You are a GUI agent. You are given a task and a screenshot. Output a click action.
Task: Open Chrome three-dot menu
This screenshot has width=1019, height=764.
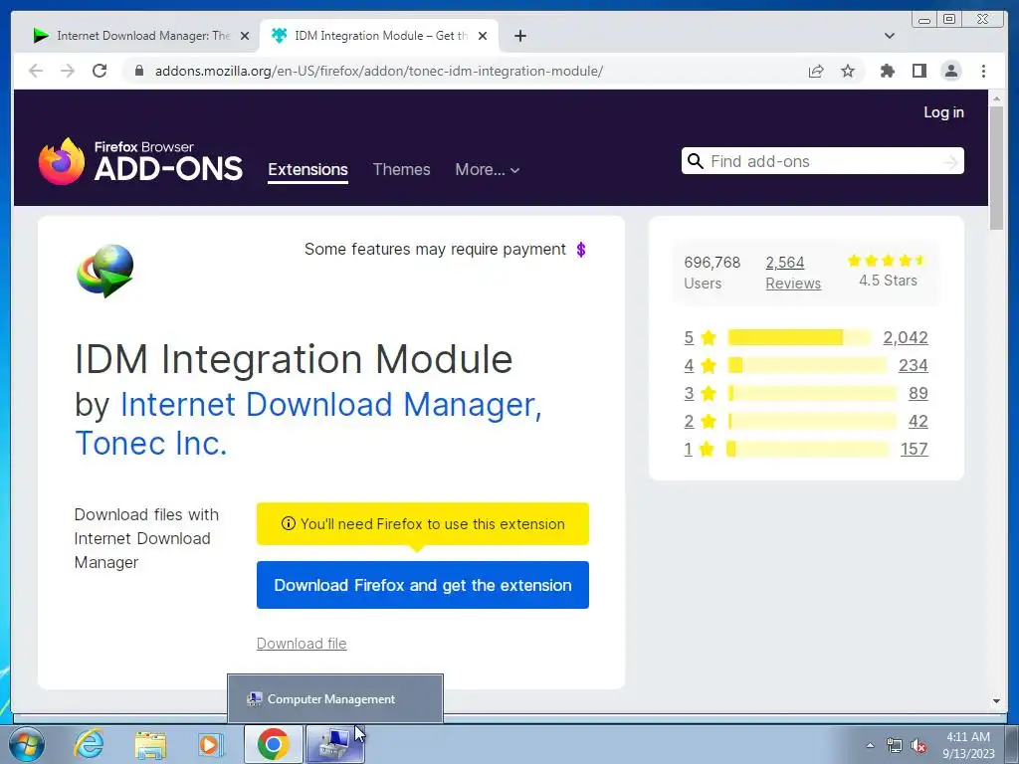pos(983,71)
